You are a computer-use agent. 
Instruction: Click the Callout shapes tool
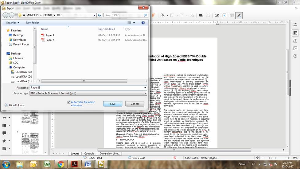[x=4, y=133]
